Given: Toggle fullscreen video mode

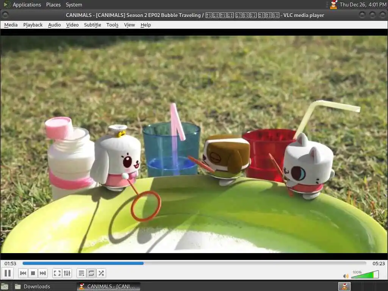Looking at the screenshot, I should tap(57, 273).
